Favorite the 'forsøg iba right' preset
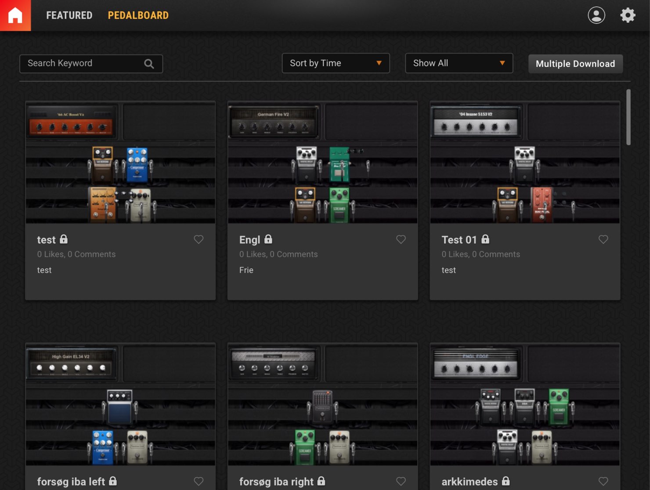Screen dimensions: 650x490 [x=401, y=481]
